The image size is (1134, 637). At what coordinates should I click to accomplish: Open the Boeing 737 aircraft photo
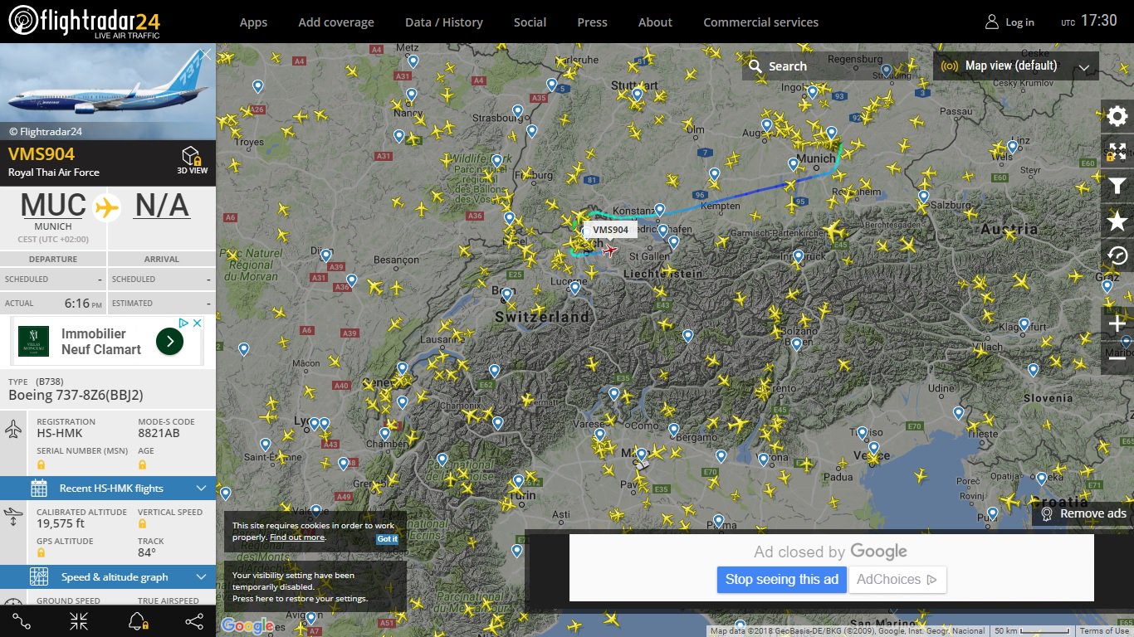tap(108, 91)
